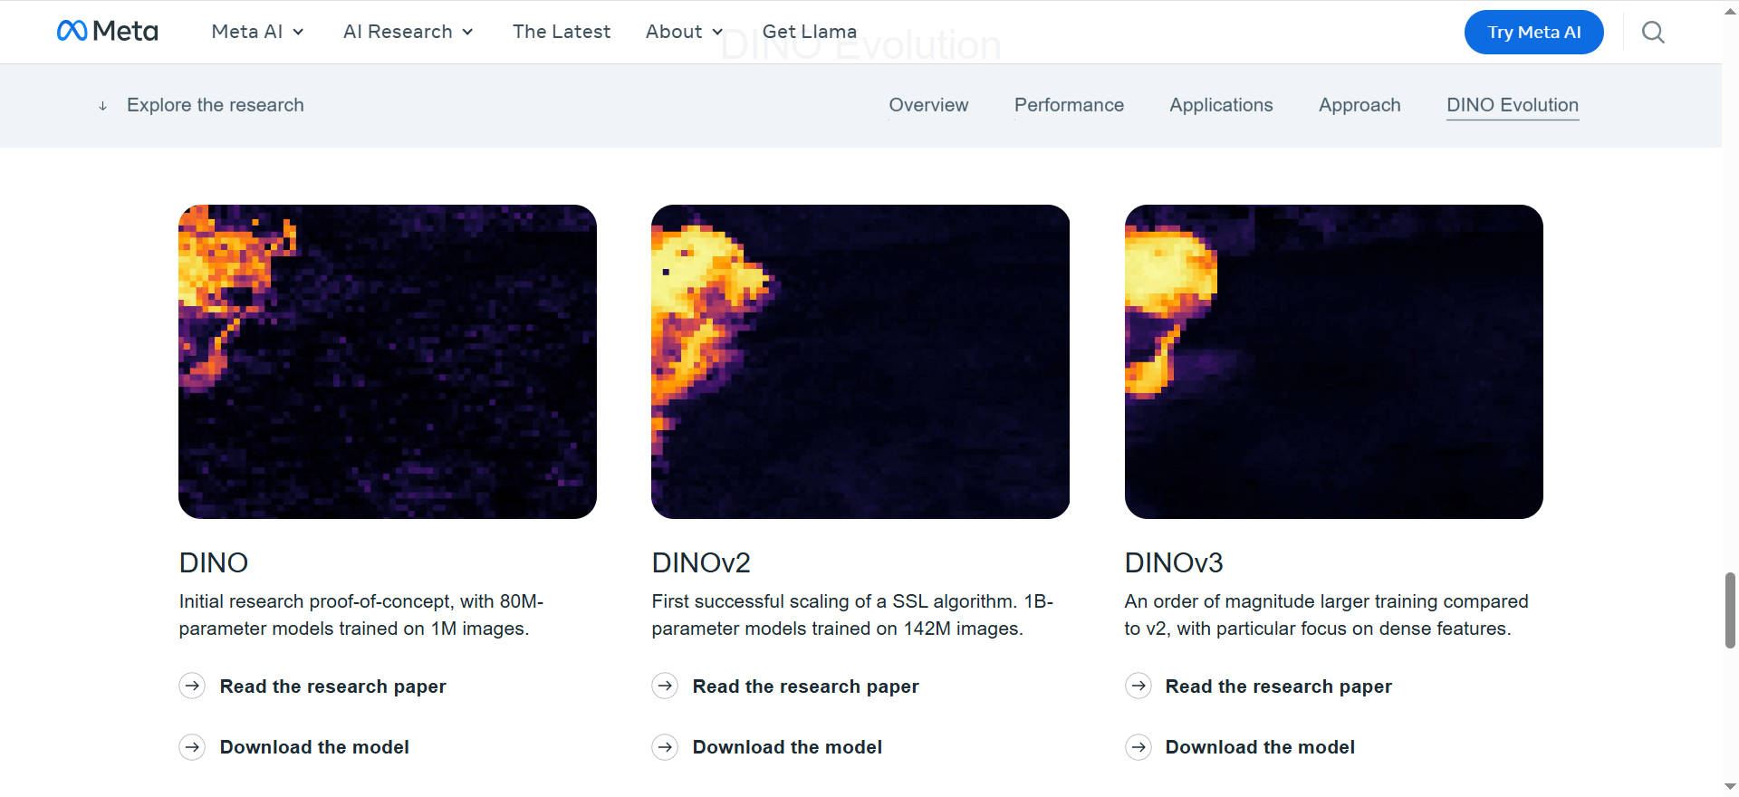The image size is (1739, 797).
Task: Click the DINOv3 heatmap image
Action: pyautogui.click(x=1334, y=361)
